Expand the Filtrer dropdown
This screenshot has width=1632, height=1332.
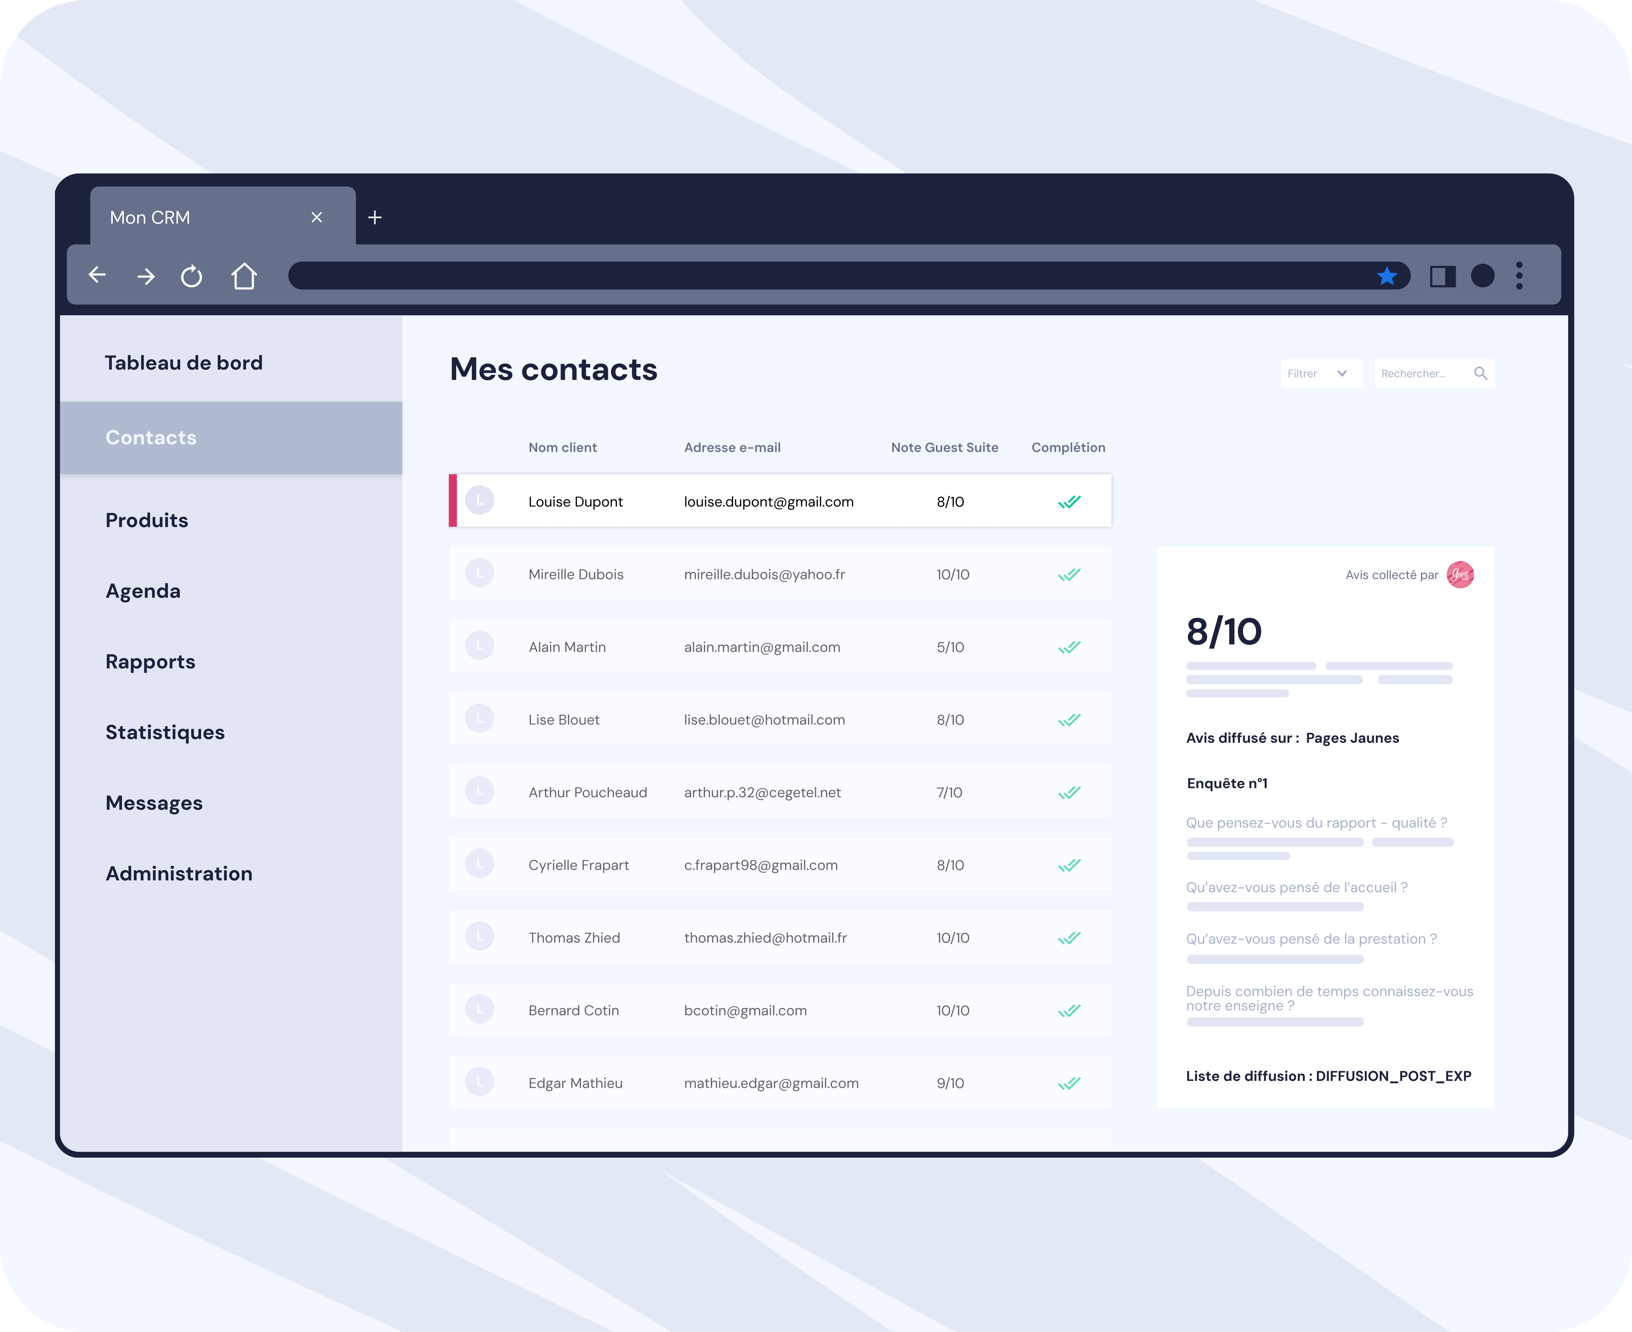tap(1320, 374)
